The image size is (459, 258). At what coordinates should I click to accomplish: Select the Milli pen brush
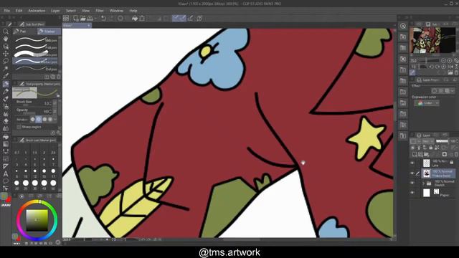35,40
